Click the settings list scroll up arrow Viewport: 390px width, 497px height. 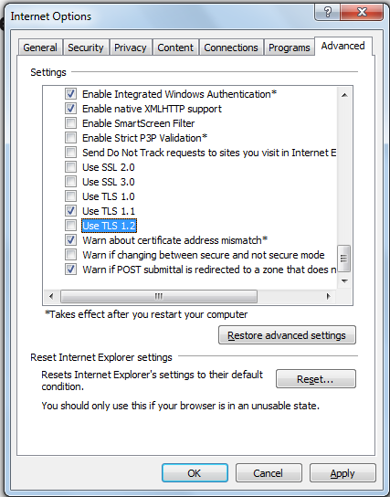(344, 95)
